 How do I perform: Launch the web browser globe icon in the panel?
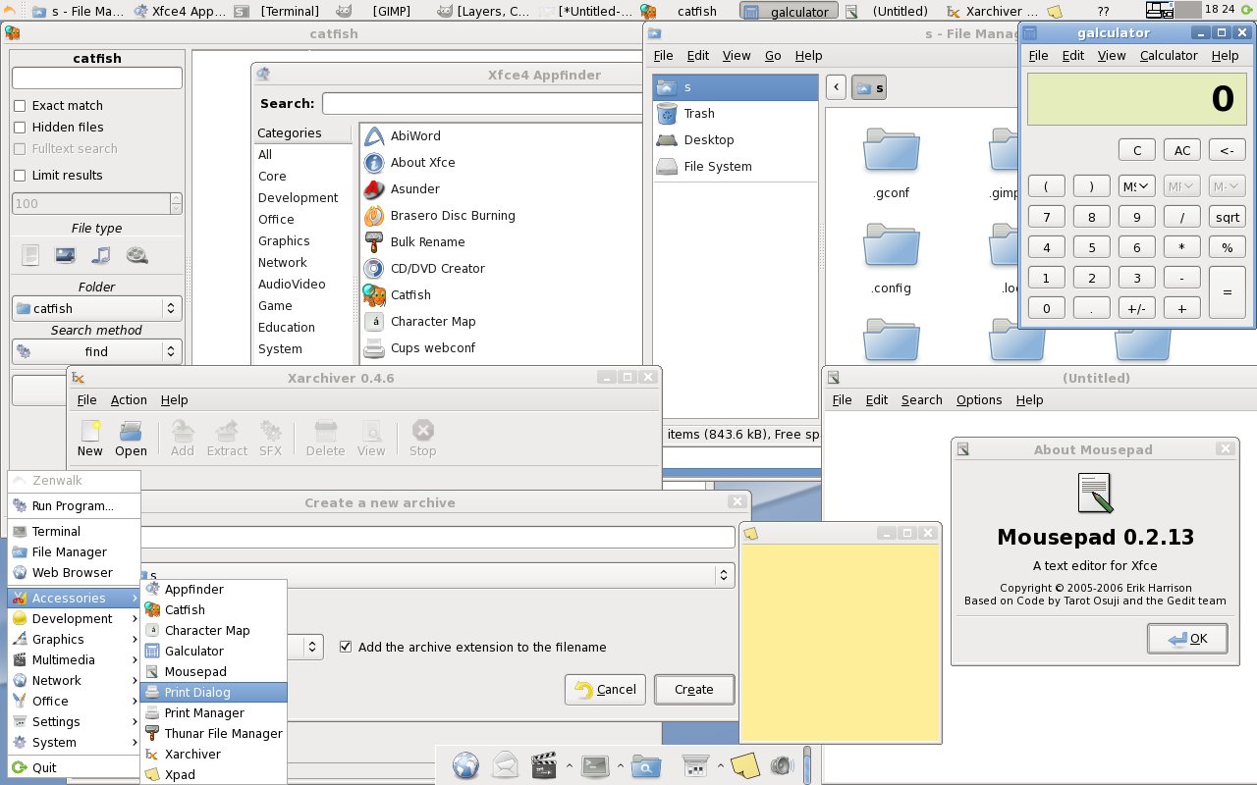(465, 765)
